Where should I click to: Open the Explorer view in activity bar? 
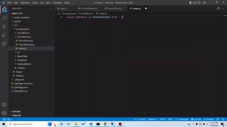tap(4, 10)
